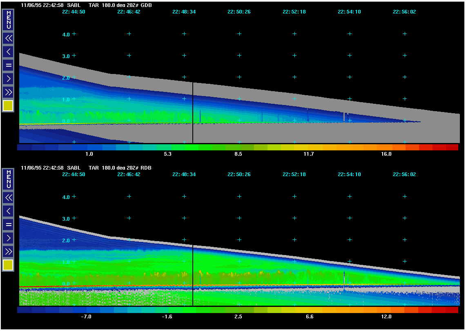The height and width of the screenshot is (331, 466).
Task: Select the 22:54:10 time label in the bottom panel
Action: (349, 174)
